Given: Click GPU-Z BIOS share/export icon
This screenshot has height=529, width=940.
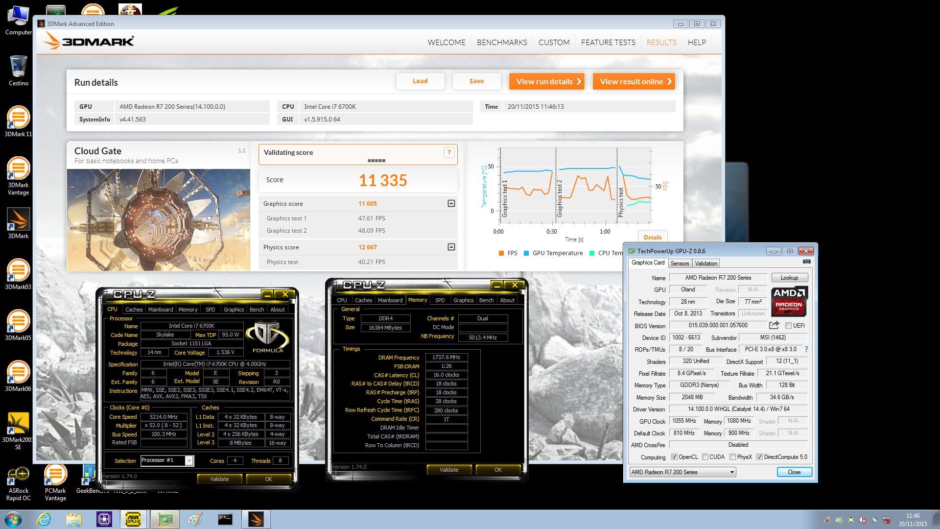Looking at the screenshot, I should tap(774, 325).
